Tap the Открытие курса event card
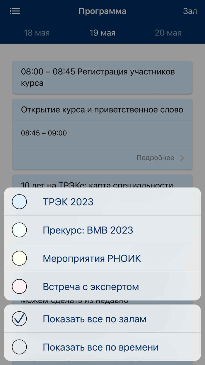Screen dimensions: 205x365 [102, 109]
